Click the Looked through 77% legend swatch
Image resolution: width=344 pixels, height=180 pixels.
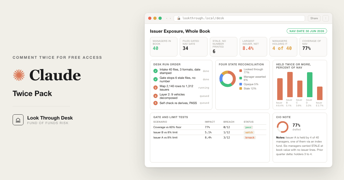pos(241,71)
